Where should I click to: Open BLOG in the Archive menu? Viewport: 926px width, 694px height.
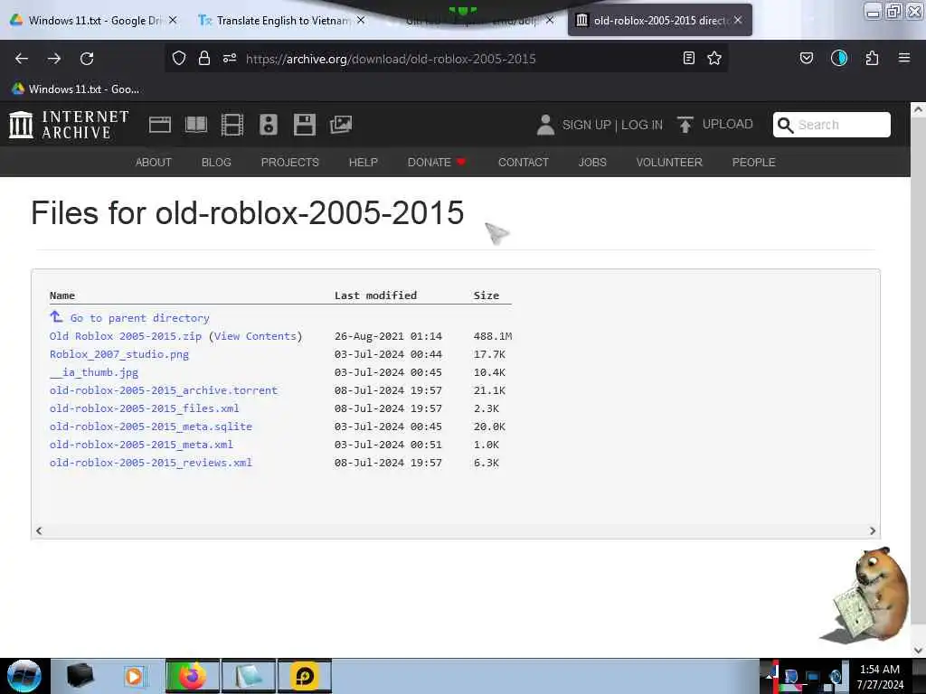[x=216, y=163]
